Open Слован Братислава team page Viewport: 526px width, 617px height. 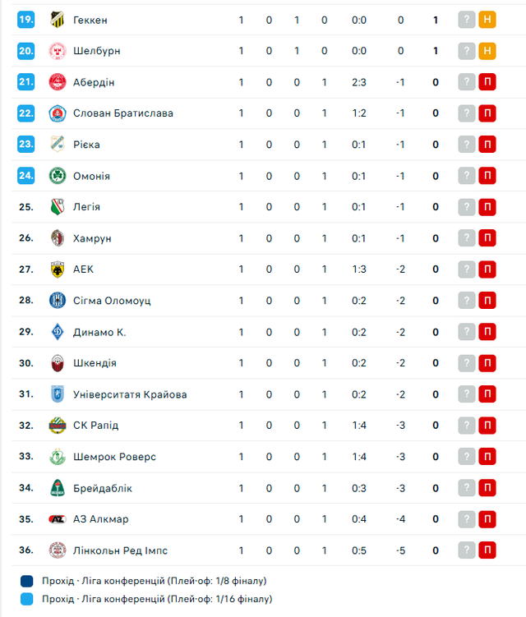coord(122,113)
